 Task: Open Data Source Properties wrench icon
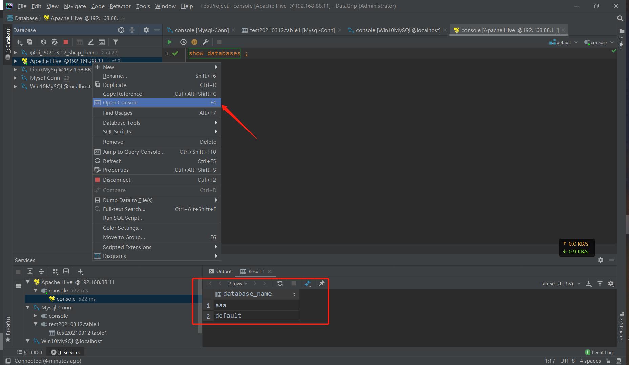tap(55, 42)
